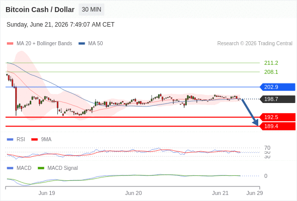Click the MACD Signal green legend marker

tap(41, 168)
